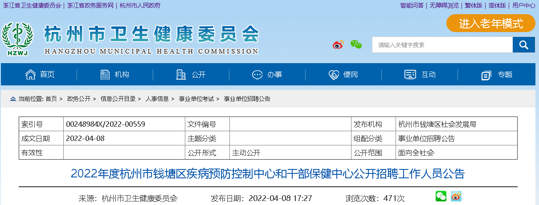Share article via Weibo icon near 浏览次数
This screenshot has height=205, width=539.
click(x=456, y=196)
